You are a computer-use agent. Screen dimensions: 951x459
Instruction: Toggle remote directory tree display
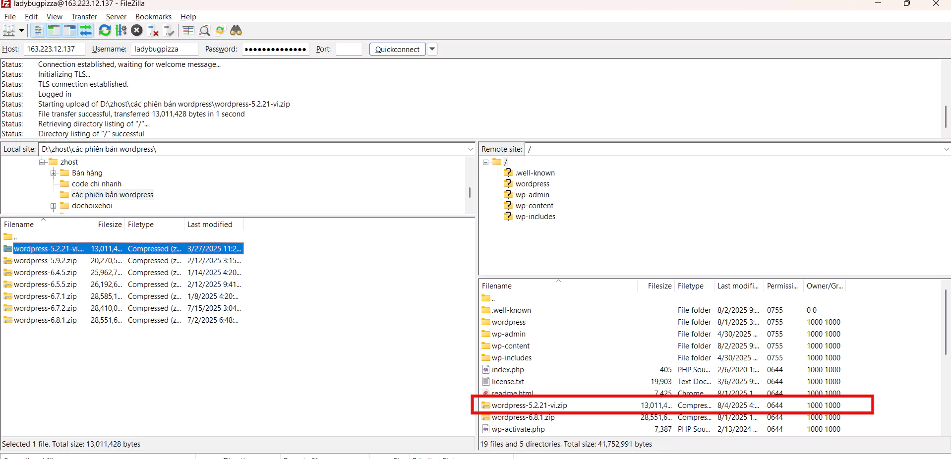point(70,31)
